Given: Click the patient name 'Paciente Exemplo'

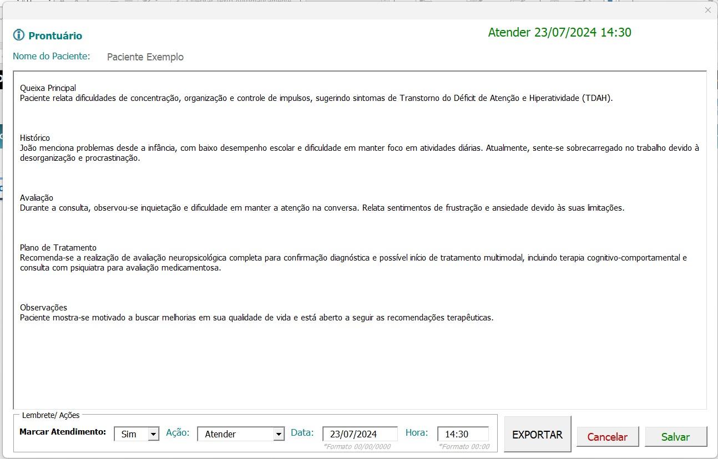Looking at the screenshot, I should coord(145,57).
